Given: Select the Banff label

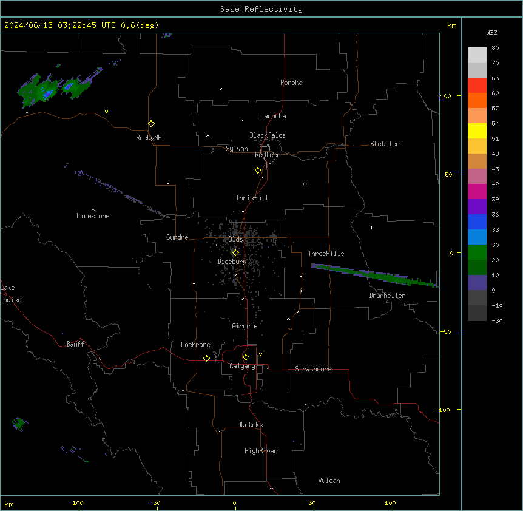Looking at the screenshot, I should (75, 344).
